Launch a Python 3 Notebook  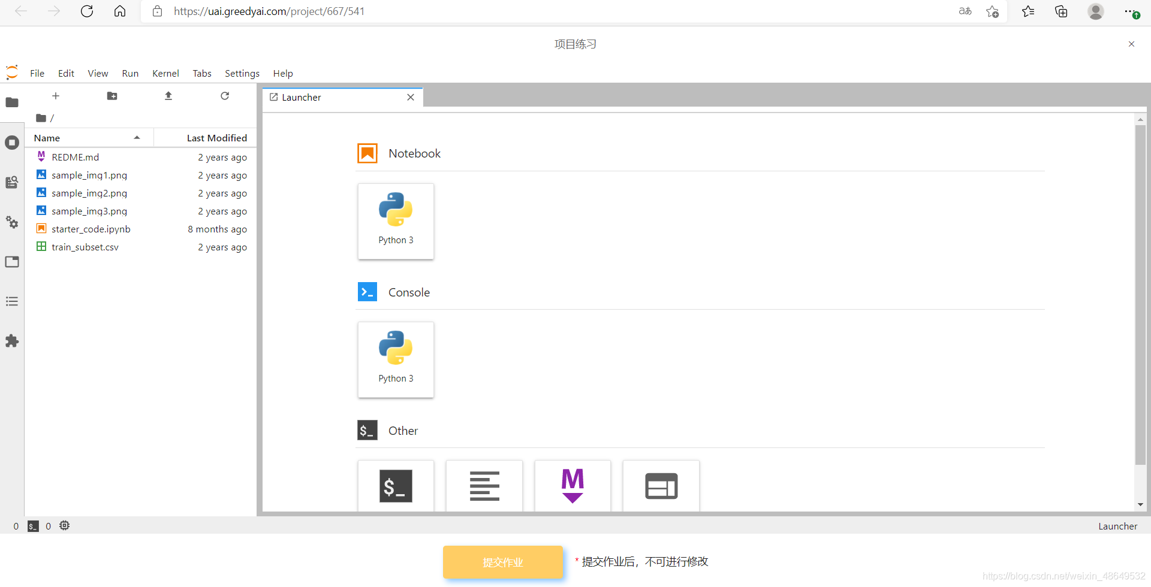(x=396, y=221)
